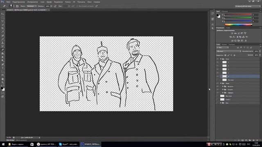Switch to the Каналы tab

pyautogui.click(x=224, y=45)
